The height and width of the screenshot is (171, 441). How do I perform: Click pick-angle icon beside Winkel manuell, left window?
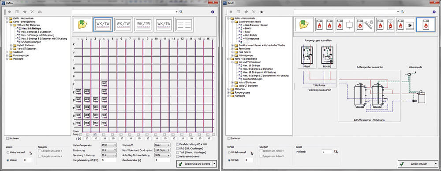coord(30,153)
